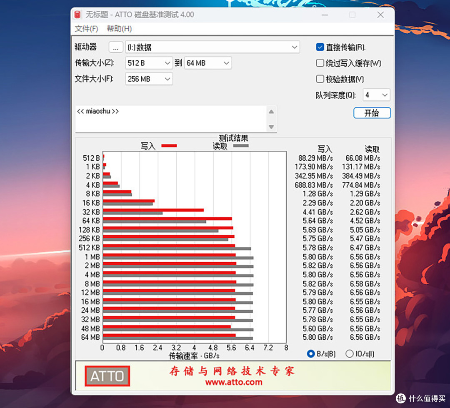Click the gray 读取 legend swatch
450x408 pixels.
241,146
